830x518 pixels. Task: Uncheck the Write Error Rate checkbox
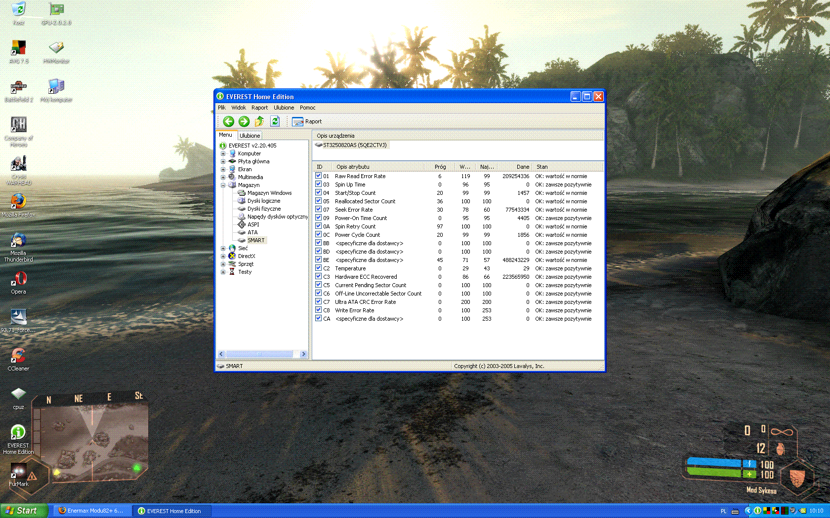pos(319,310)
